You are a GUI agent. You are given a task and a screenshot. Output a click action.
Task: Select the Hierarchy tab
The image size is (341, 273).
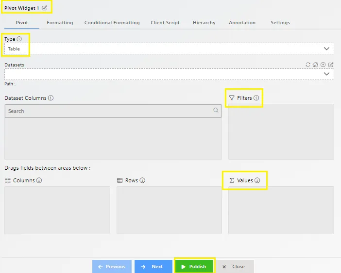click(x=204, y=23)
